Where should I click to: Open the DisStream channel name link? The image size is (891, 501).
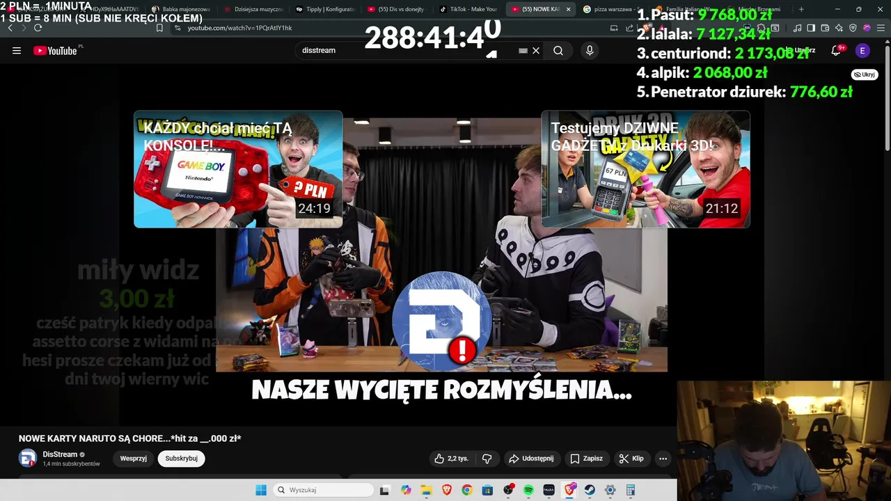click(x=60, y=454)
